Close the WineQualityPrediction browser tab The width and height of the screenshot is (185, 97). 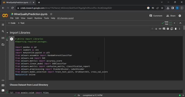pos(34,2)
